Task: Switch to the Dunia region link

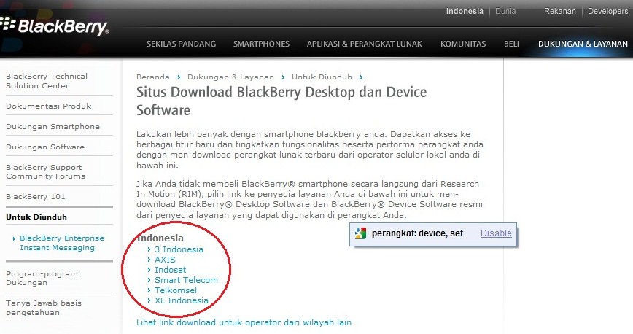Action: (505, 12)
